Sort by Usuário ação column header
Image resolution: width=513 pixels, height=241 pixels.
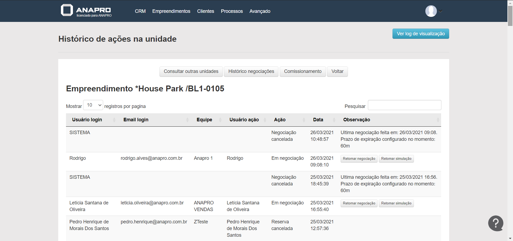[244, 120]
